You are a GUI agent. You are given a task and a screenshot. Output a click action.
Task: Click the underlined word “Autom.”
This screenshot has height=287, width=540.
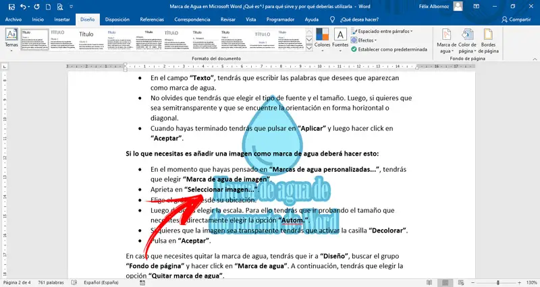[x=292, y=220]
